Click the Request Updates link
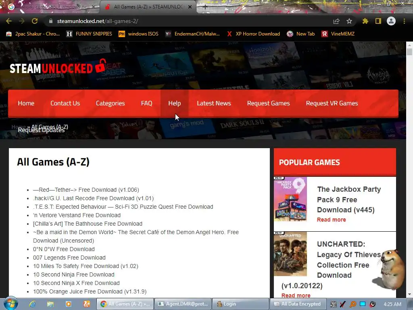 41,130
